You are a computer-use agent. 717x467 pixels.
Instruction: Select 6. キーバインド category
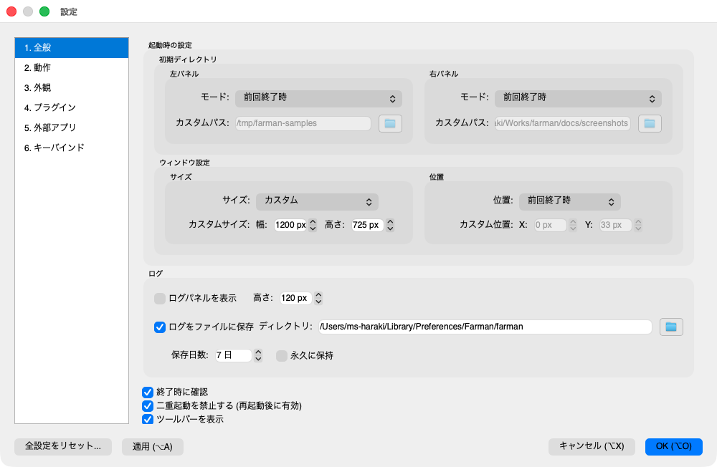click(x=72, y=148)
